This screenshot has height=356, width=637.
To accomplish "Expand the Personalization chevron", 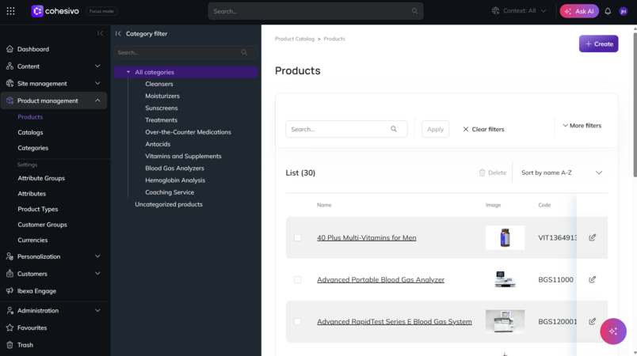I will pyautogui.click(x=97, y=256).
